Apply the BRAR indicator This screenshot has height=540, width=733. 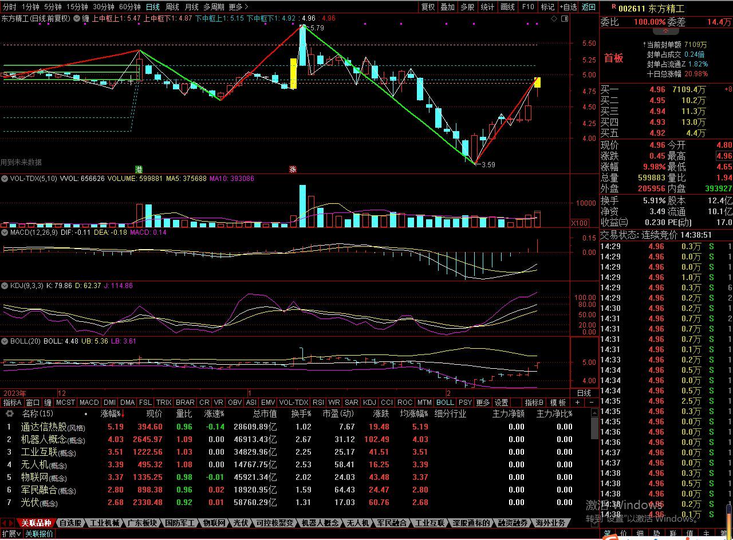click(185, 403)
